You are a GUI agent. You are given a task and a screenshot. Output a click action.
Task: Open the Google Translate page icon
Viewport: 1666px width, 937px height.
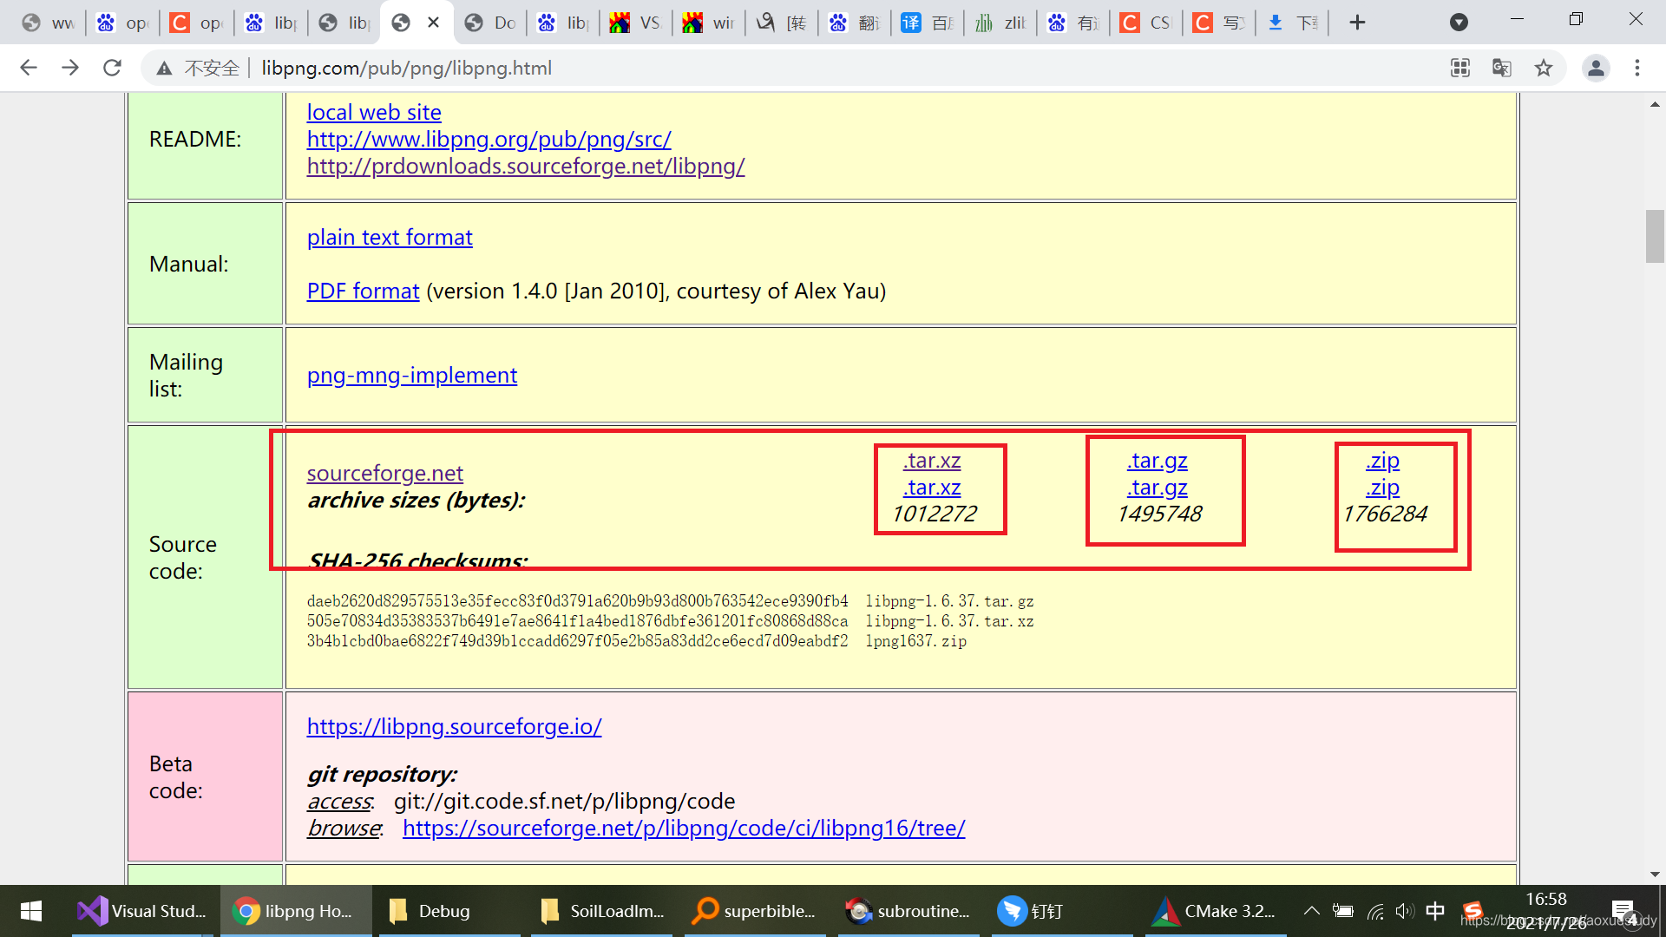pyautogui.click(x=1502, y=68)
